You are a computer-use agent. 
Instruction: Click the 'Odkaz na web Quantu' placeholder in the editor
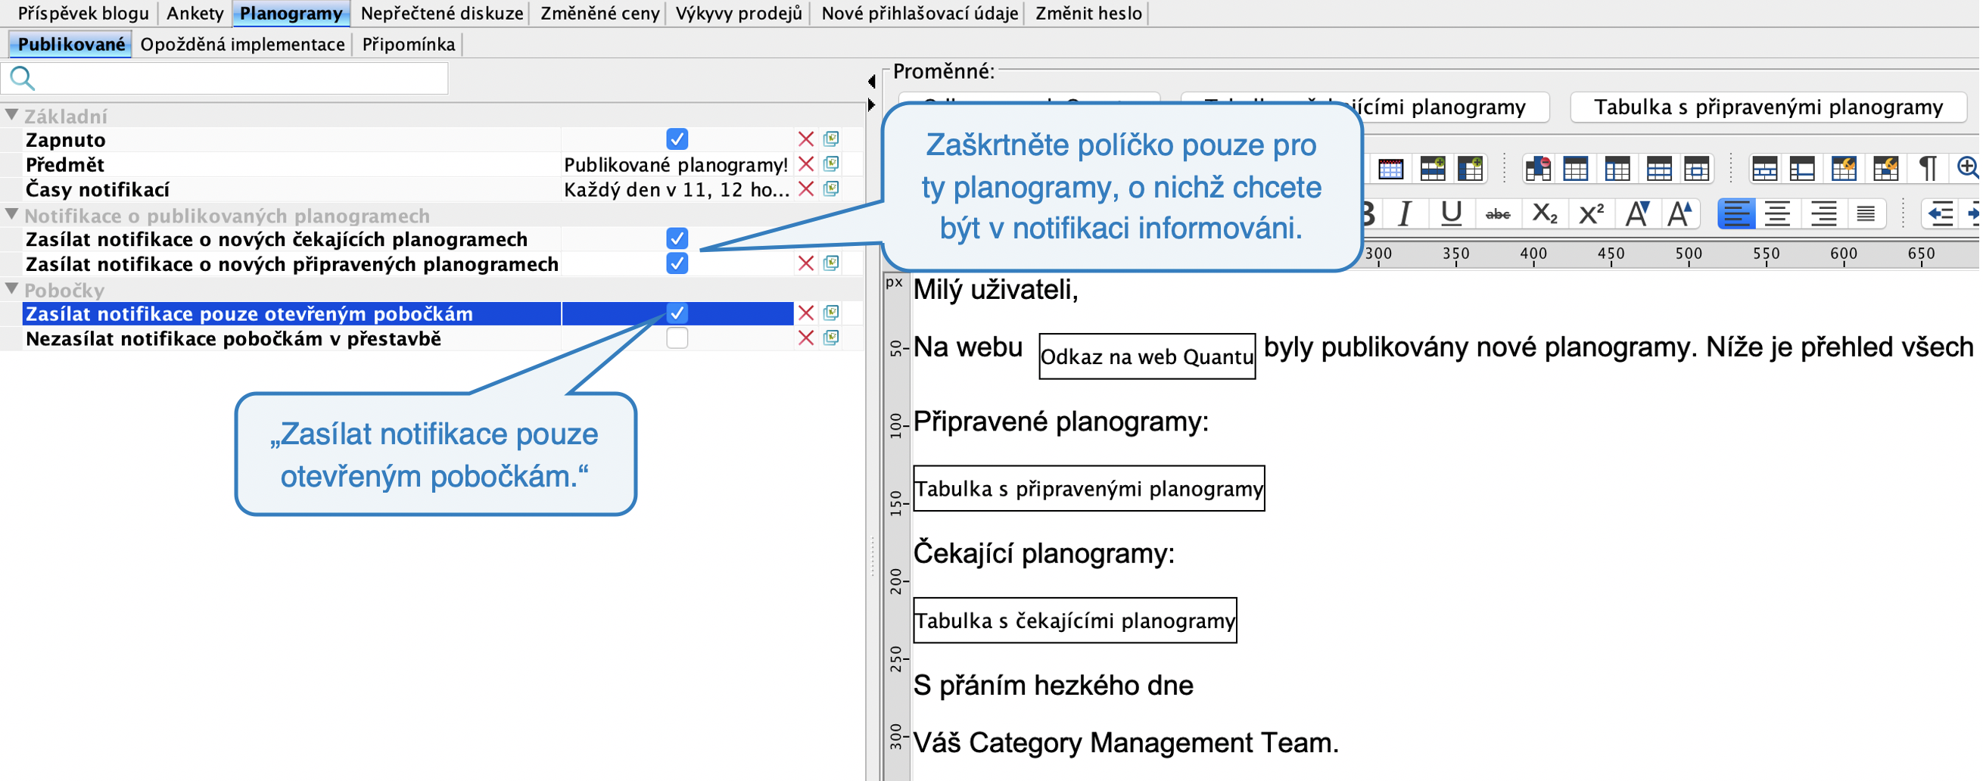coord(1148,356)
